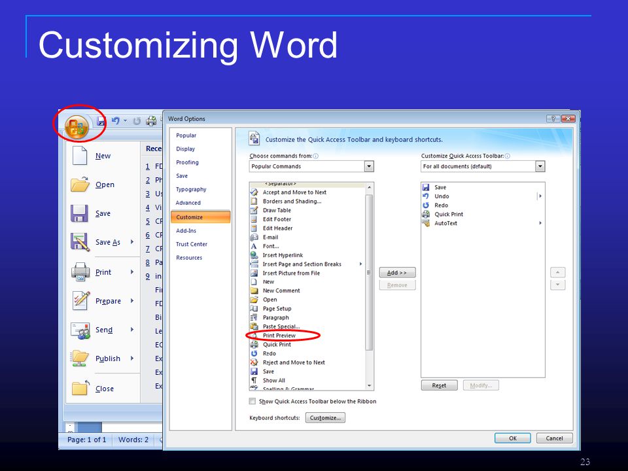Click the Add >> button

point(397,273)
